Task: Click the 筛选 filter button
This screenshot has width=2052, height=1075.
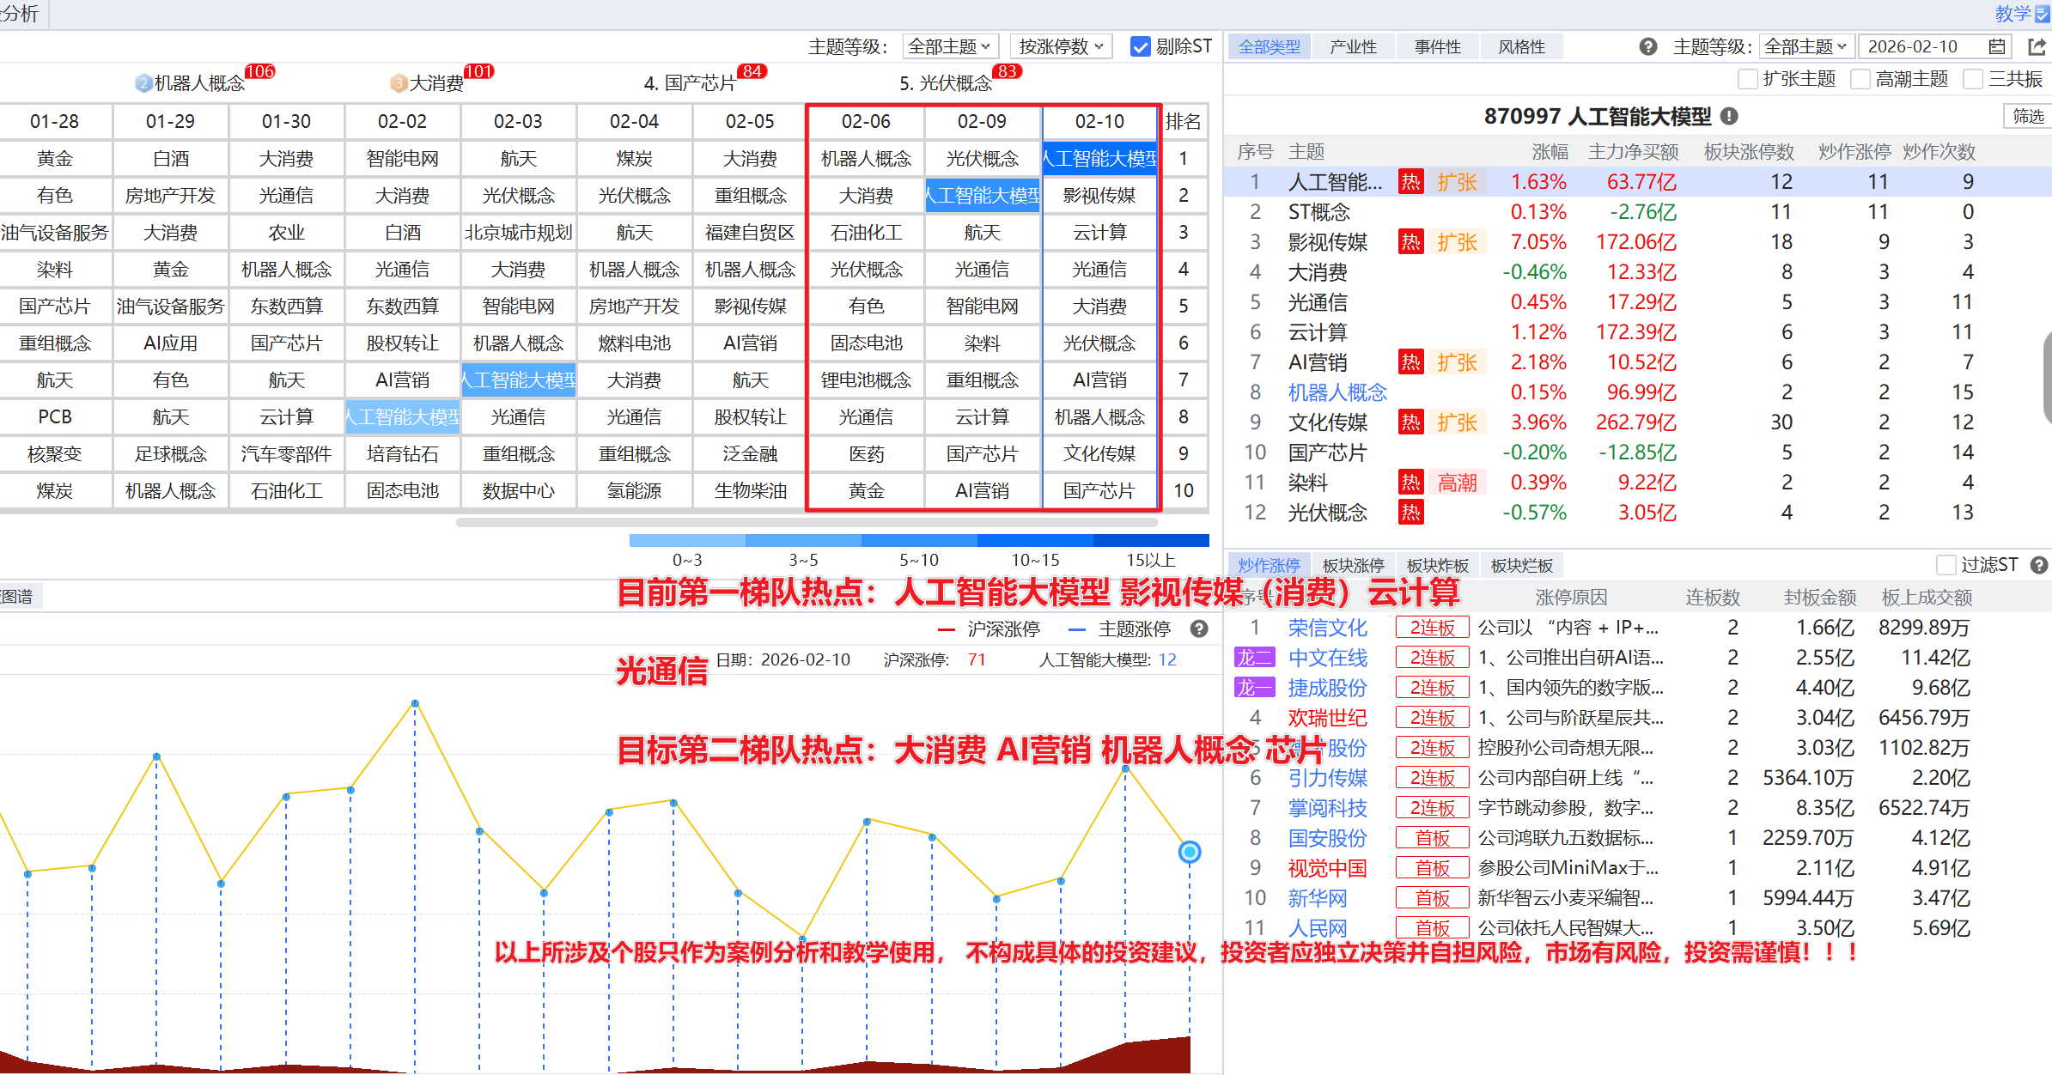Action: (x=2028, y=116)
